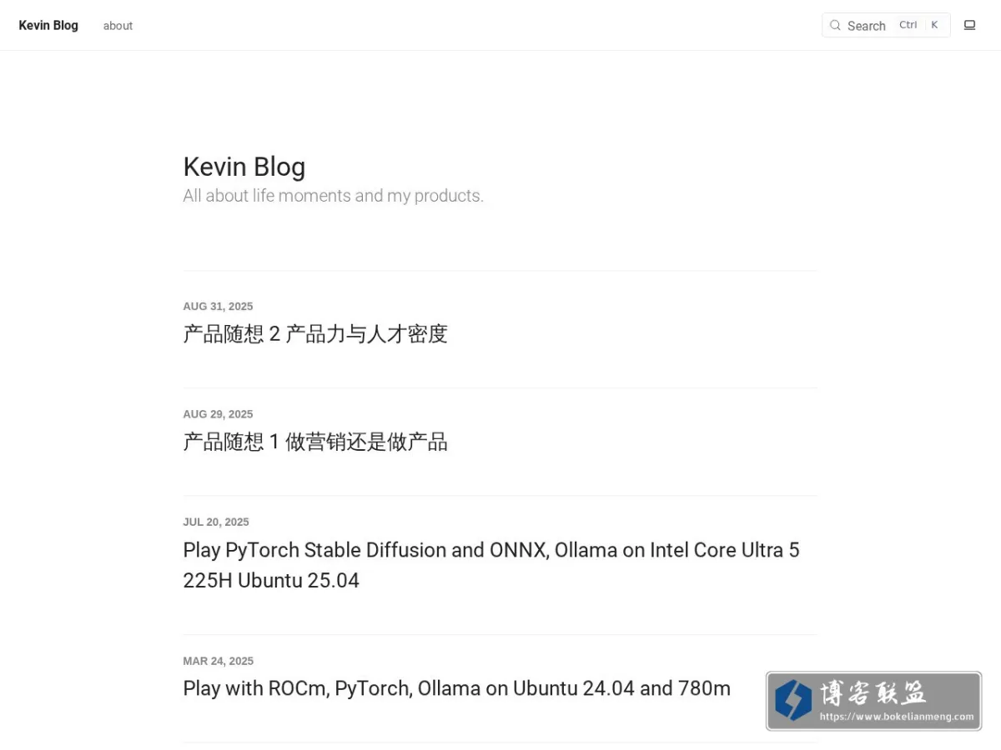Click the MAR 24, 2025 date label
The width and height of the screenshot is (1001, 750).
(x=218, y=661)
